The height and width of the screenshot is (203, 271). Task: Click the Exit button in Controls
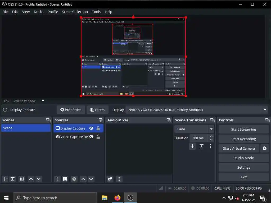point(243,177)
